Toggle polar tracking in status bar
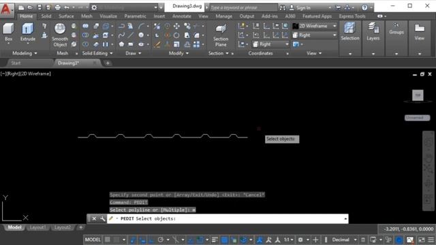The image size is (436, 245). tap(161, 240)
